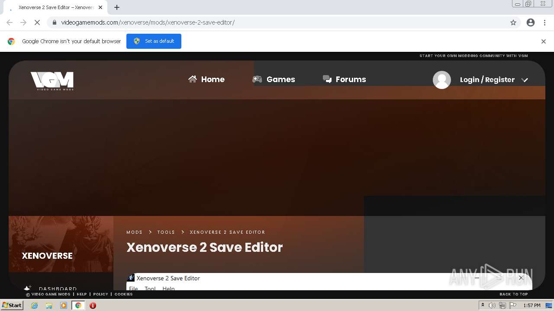Close the Xenoverse 2 Save Editor tab
554x311 pixels.
100,7
